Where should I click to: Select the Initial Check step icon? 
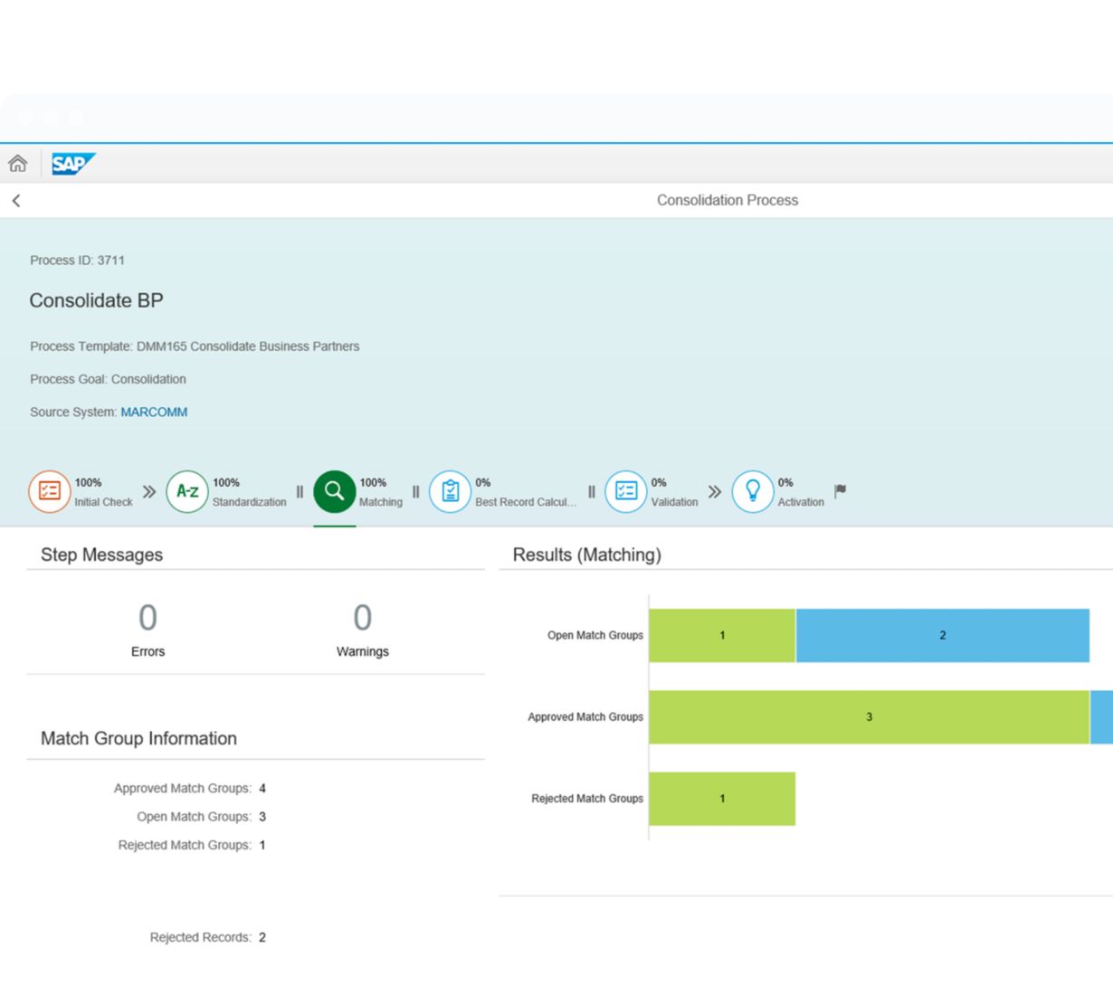(49, 491)
